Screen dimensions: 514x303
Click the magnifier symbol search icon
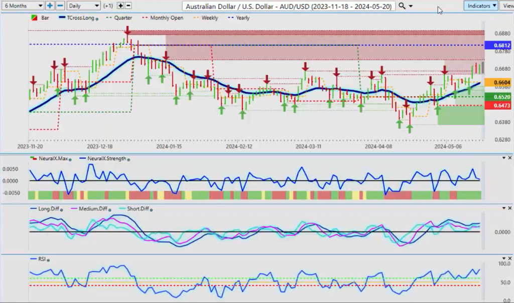402,6
